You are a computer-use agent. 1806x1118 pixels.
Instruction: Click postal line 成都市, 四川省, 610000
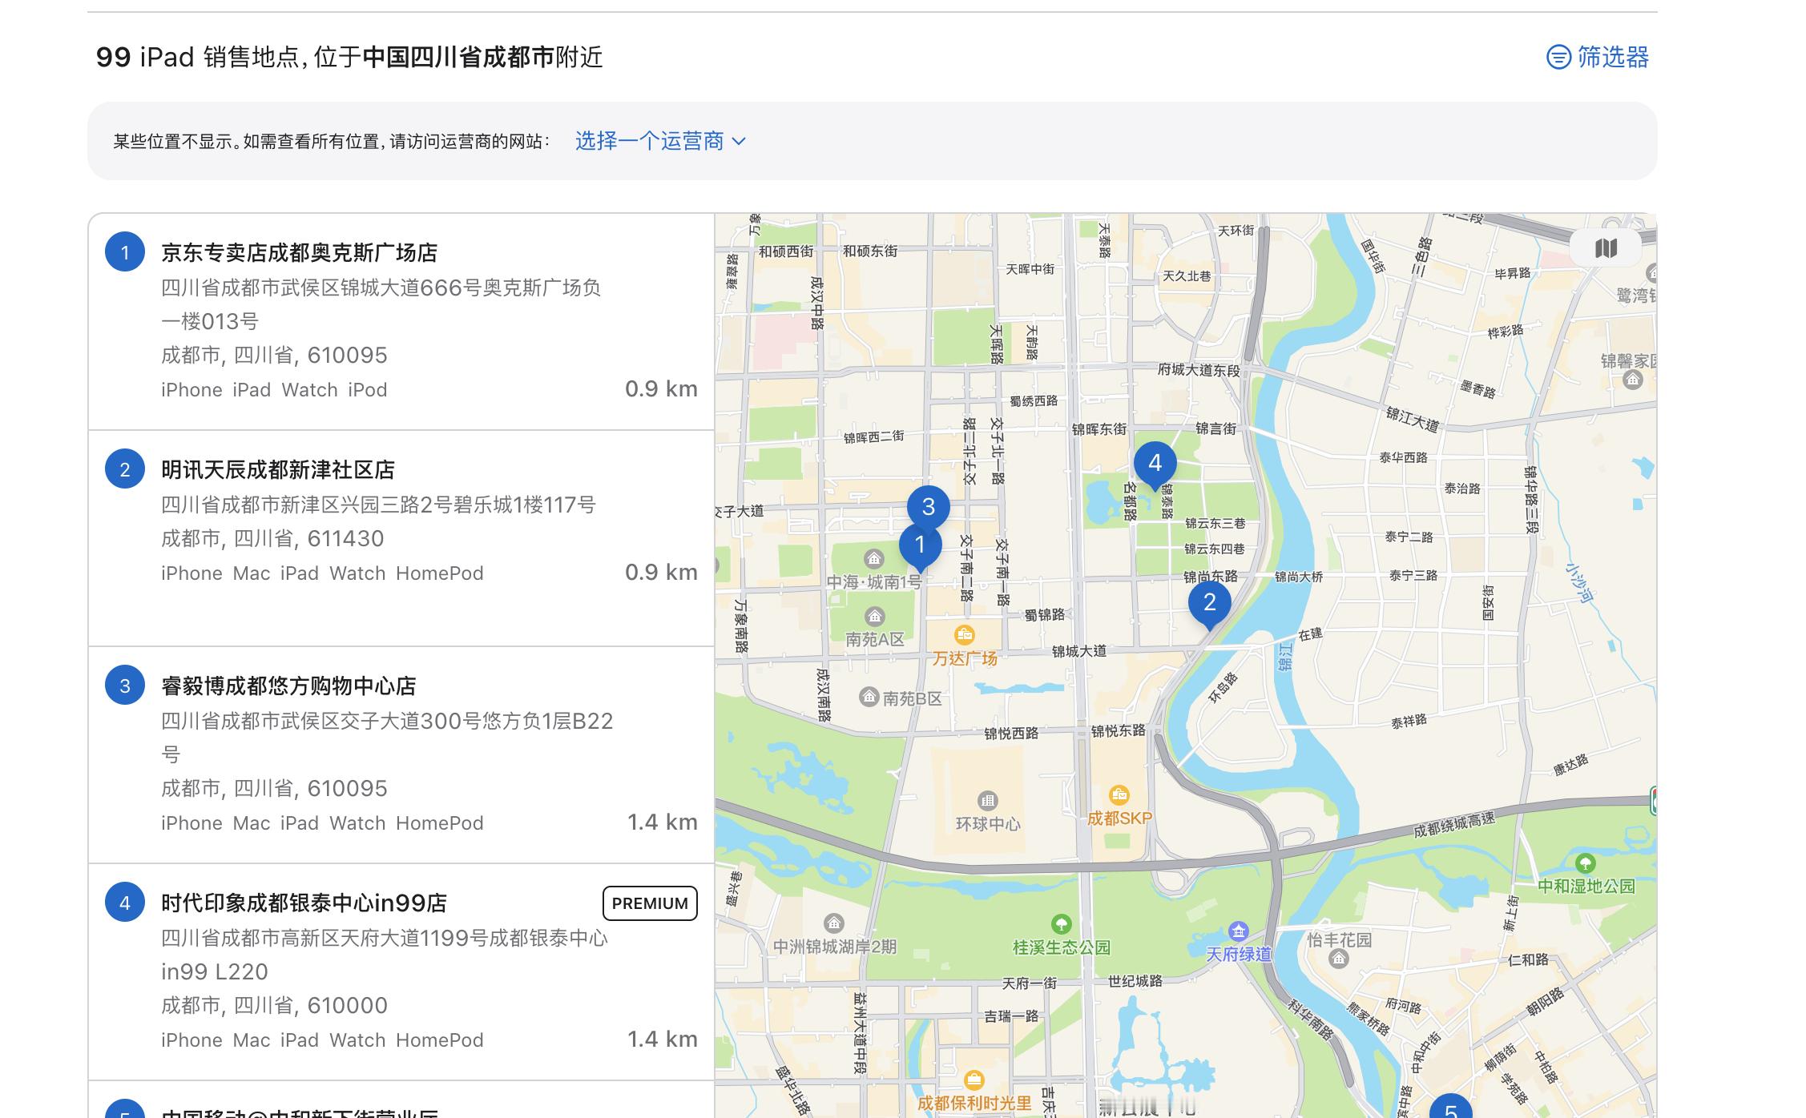click(275, 1005)
